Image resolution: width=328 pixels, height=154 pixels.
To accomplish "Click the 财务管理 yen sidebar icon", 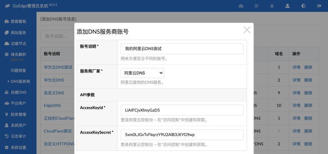I will click(x=7, y=114).
